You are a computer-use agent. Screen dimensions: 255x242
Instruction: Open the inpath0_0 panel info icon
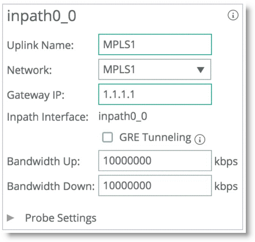[x=233, y=15]
